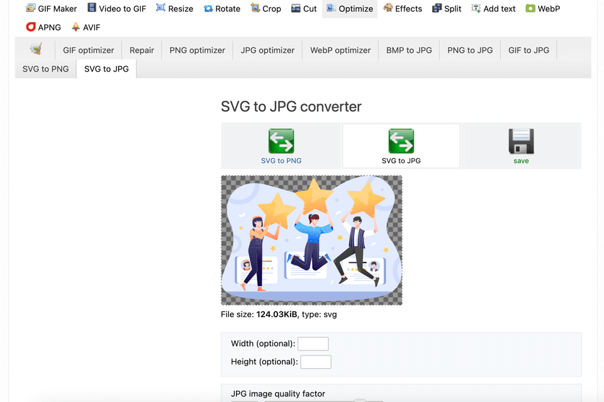Select the Cut tool
604x402 pixels.
pos(304,8)
